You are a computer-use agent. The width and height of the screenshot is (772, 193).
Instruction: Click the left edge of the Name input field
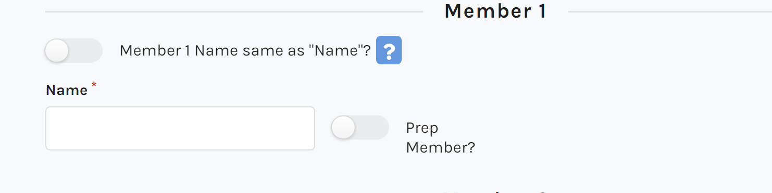point(48,129)
